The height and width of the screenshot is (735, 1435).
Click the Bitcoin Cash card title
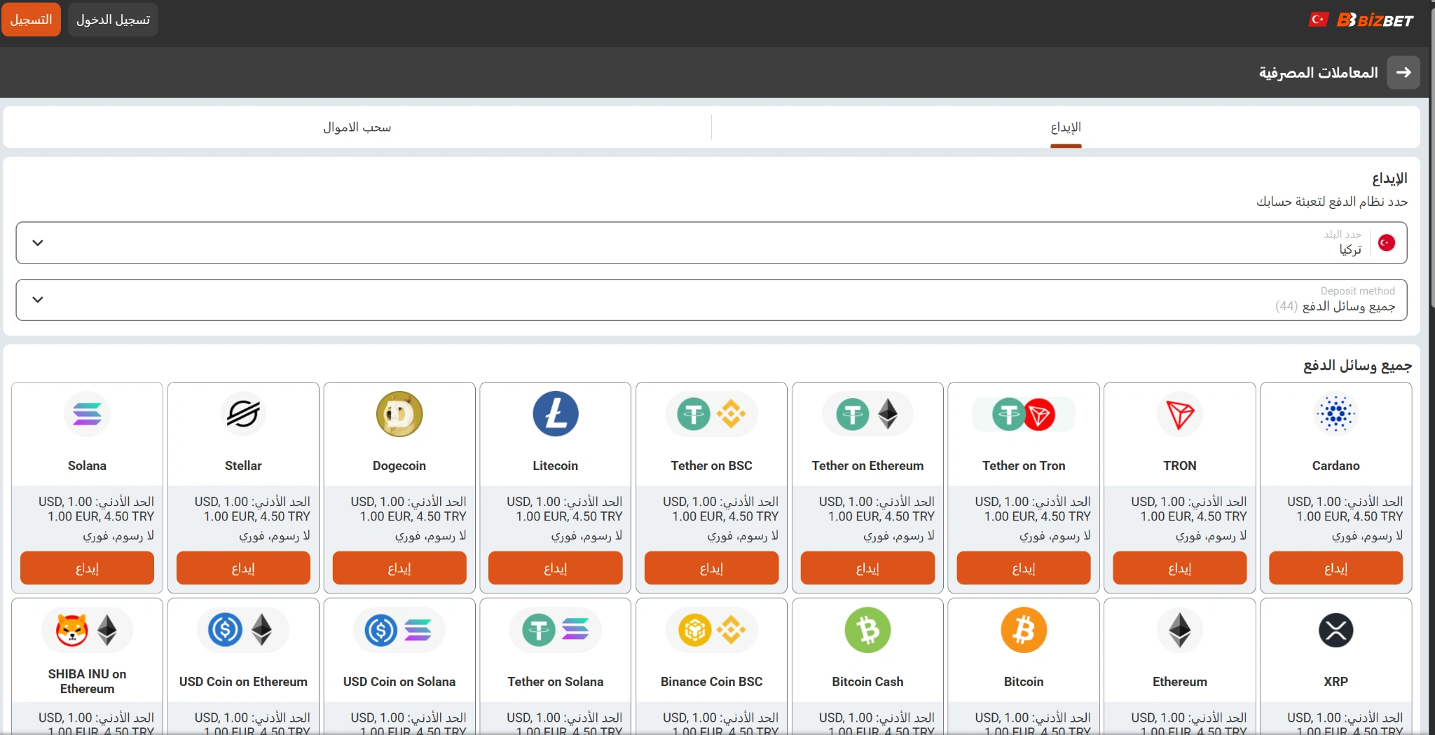pos(867,682)
